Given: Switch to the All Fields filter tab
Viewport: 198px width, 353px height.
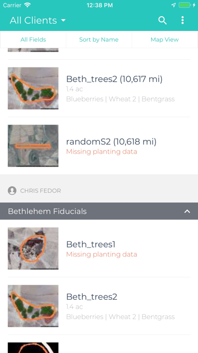Looking at the screenshot, I should (x=33, y=40).
